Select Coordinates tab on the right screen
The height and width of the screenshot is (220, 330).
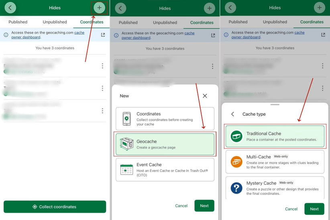tap(312, 22)
